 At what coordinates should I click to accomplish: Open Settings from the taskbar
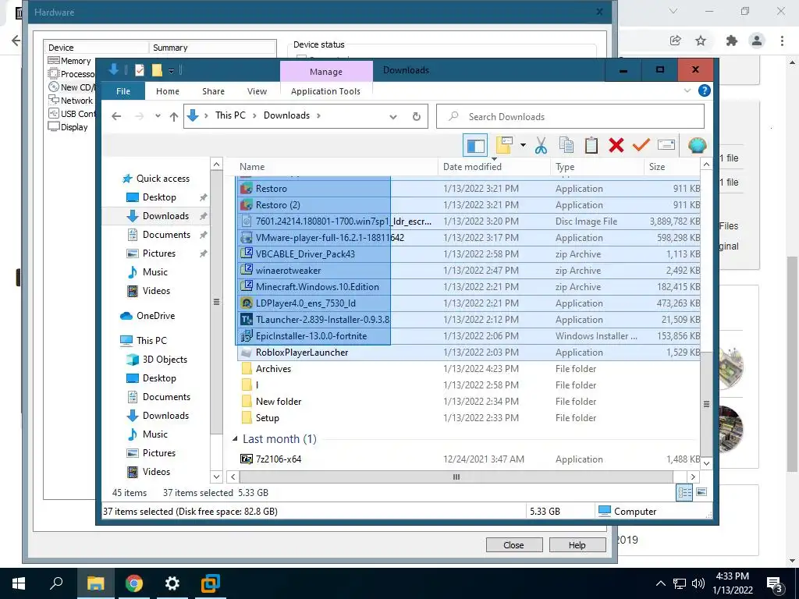coord(172,583)
